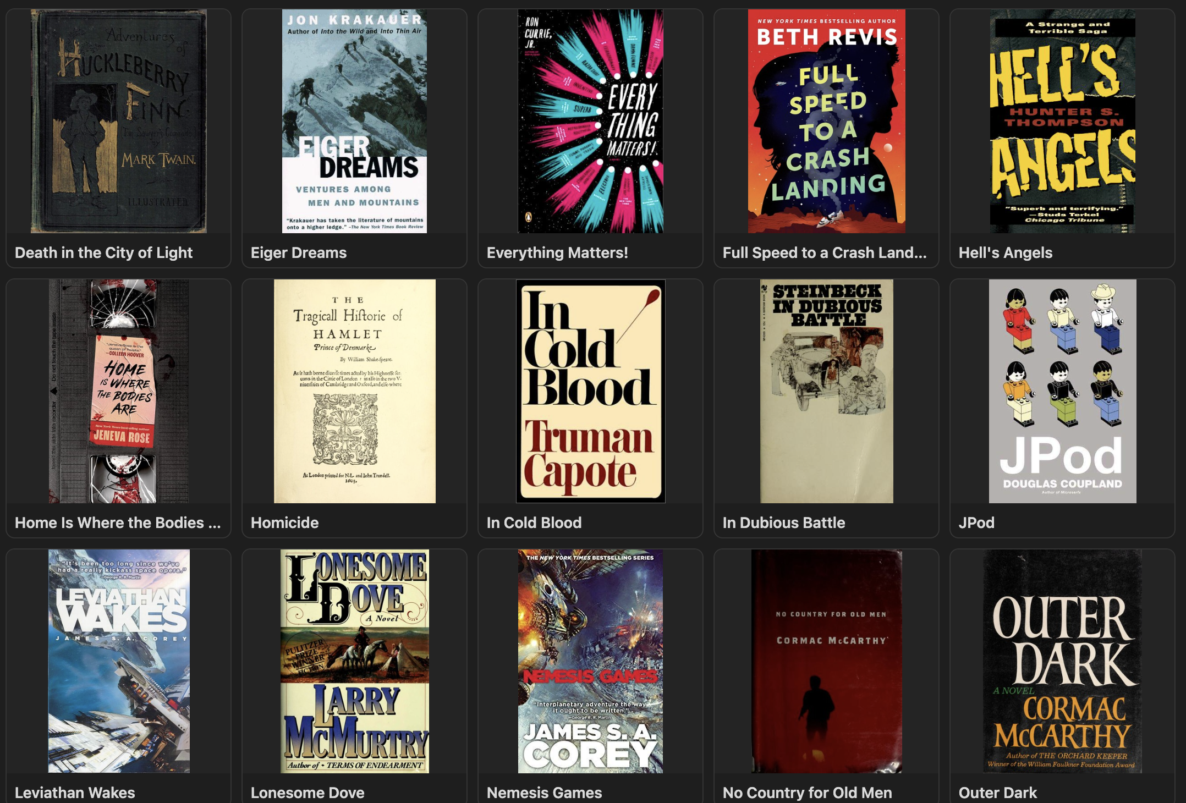Open the Full Speed to a Crash Landing cover
This screenshot has width=1186, height=803.
click(826, 121)
